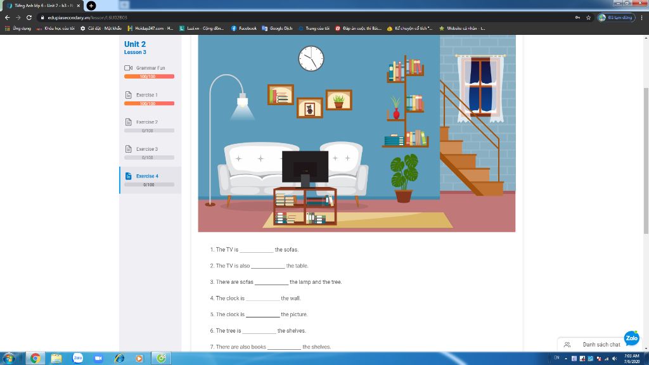Viewport: 649px width, 365px height.
Task: Click the volume icon in system tray
Action: [x=615, y=359]
